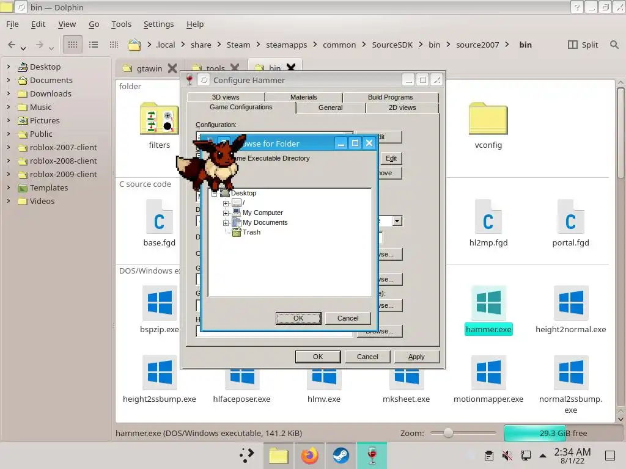Viewport: 626px width, 469px height.
Task: Select hammer.exe file icon
Action: 488,303
